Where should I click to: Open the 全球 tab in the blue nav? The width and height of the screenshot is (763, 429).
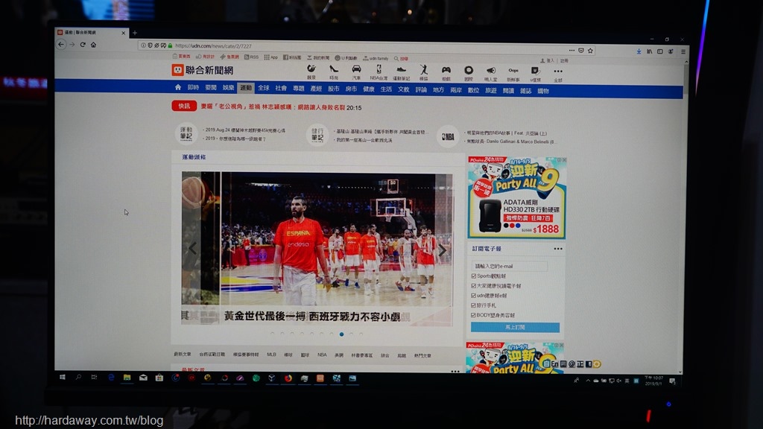point(263,88)
